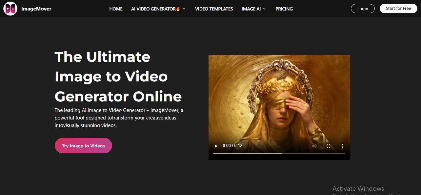421x195 pixels.
Task: Navigate to the PRICING page
Action: [284, 9]
